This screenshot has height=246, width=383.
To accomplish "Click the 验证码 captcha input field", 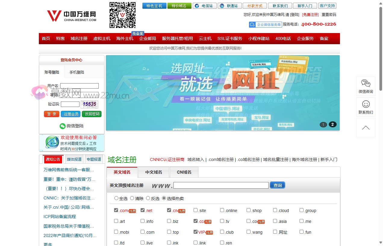I will (x=70, y=104).
